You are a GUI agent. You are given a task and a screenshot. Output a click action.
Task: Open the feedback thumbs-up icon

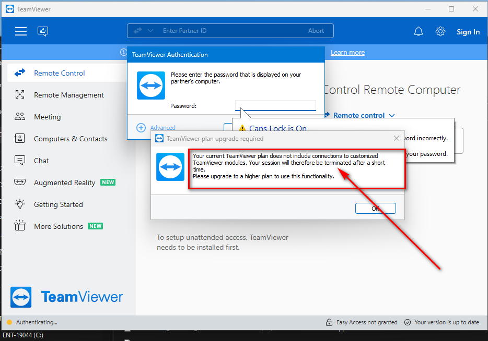[x=43, y=31]
